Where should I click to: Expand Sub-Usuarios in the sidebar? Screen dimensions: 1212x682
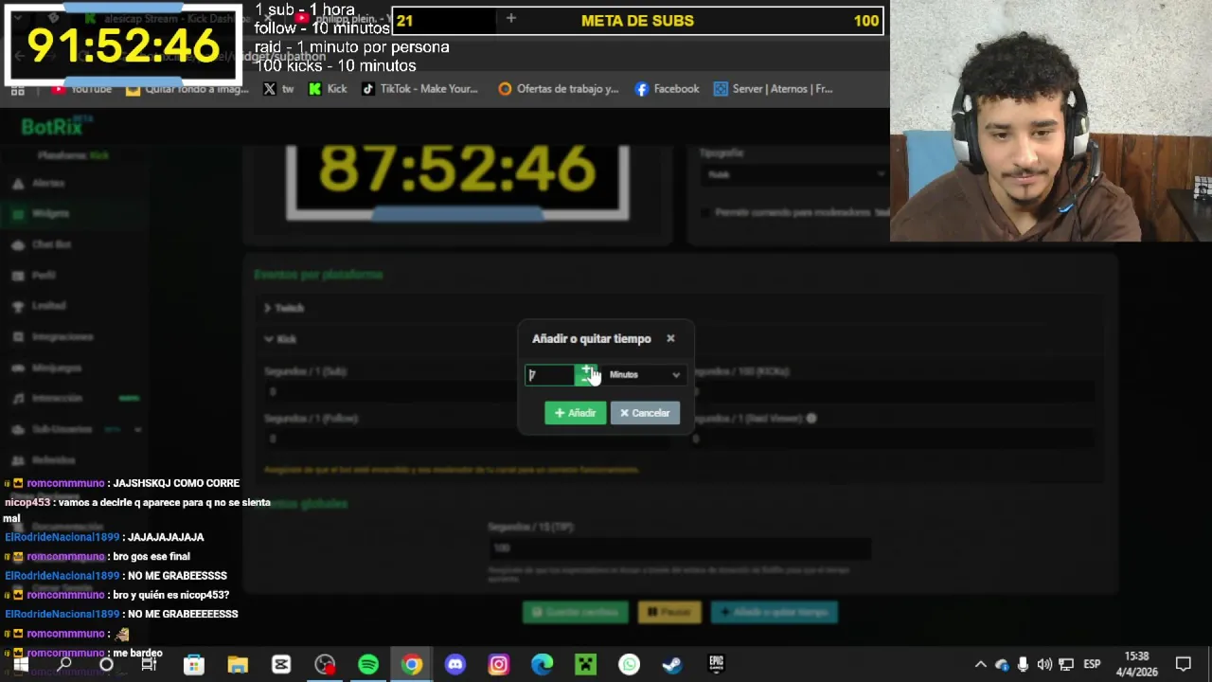(76, 429)
